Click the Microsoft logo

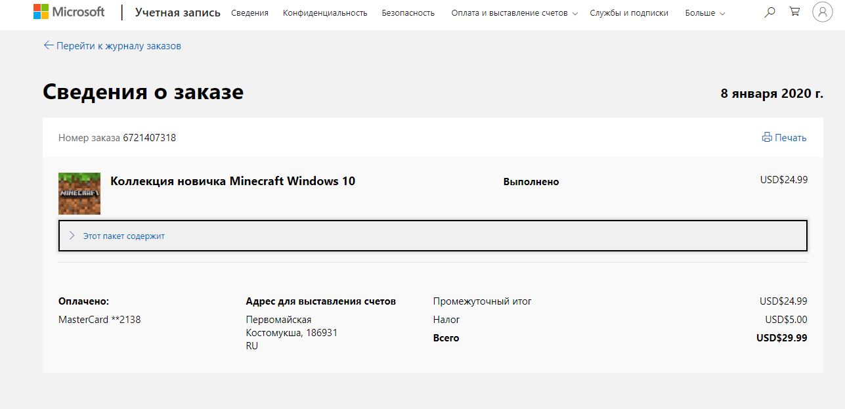point(69,12)
